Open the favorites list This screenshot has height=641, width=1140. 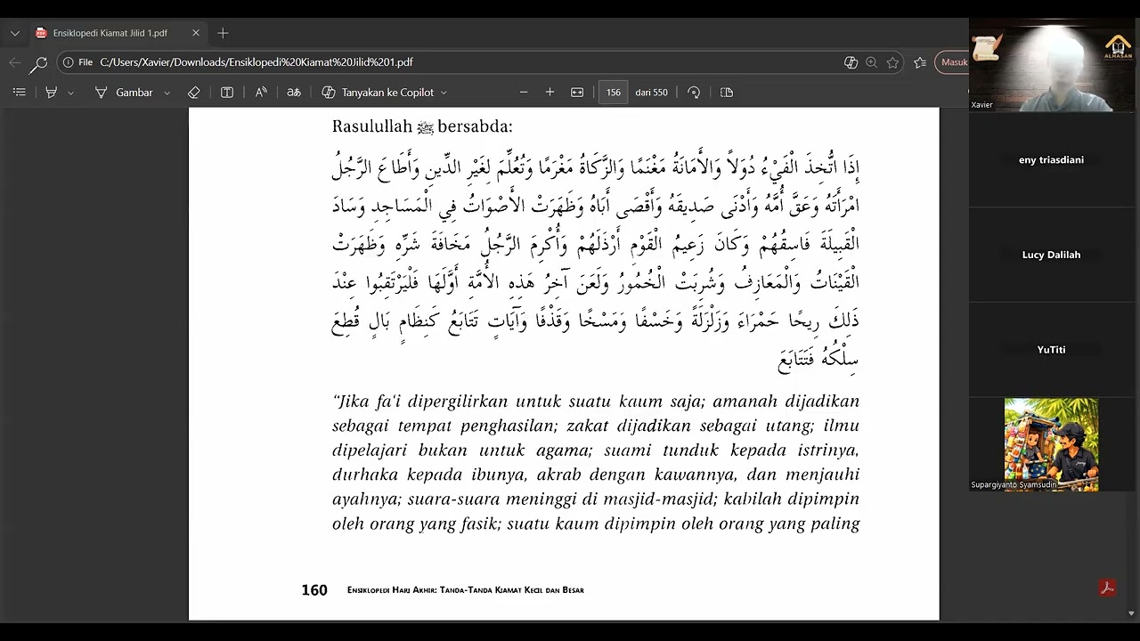(920, 62)
